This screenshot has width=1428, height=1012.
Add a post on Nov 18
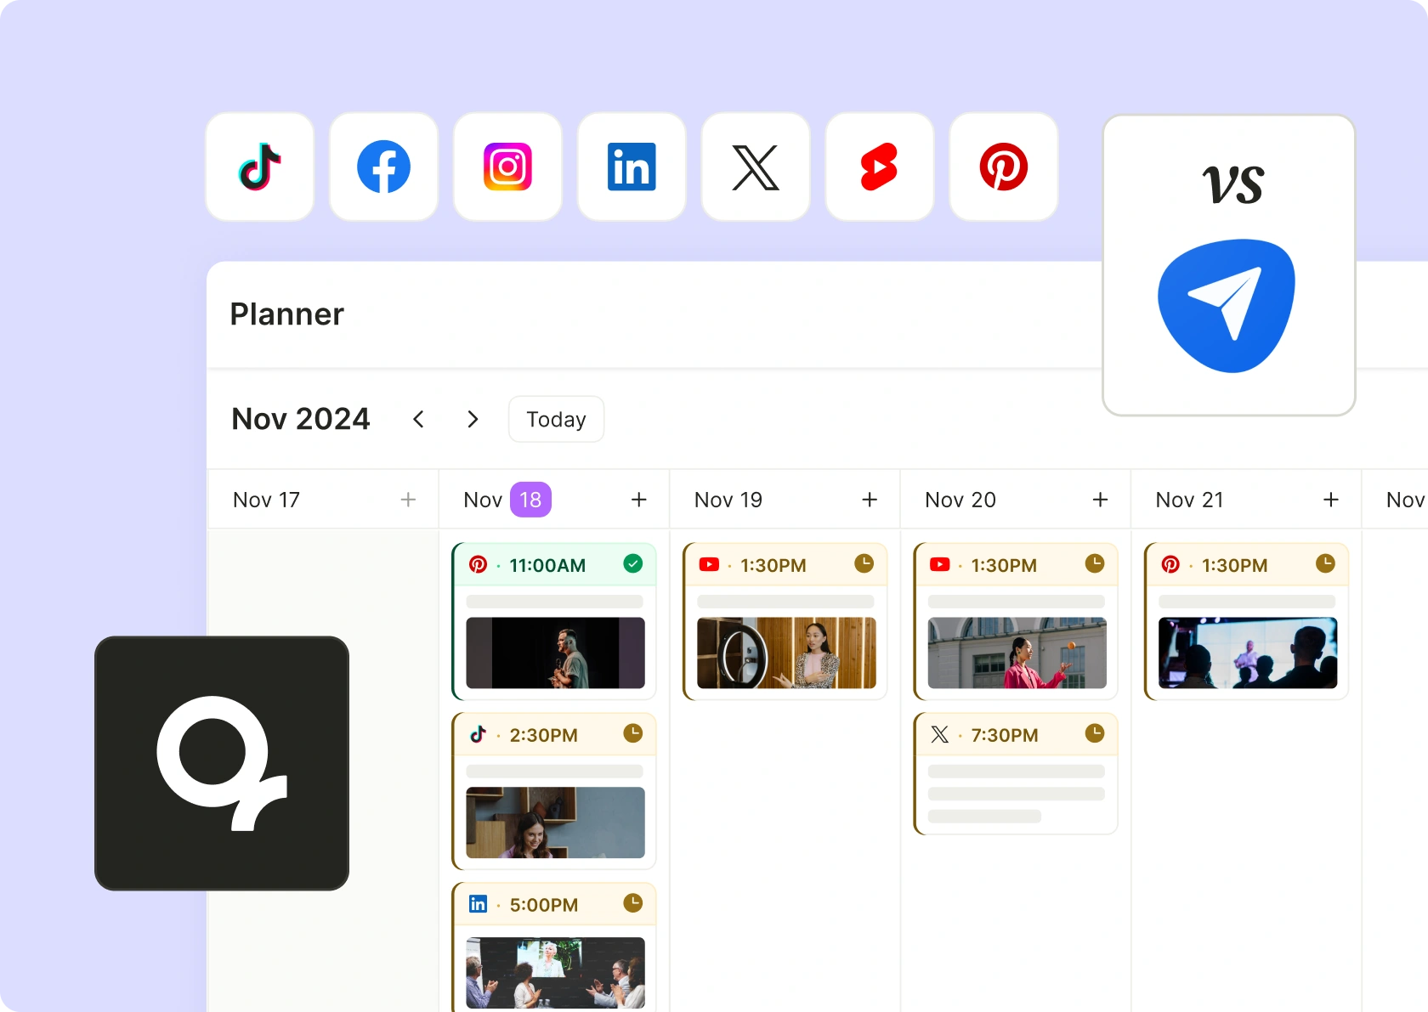[639, 500]
